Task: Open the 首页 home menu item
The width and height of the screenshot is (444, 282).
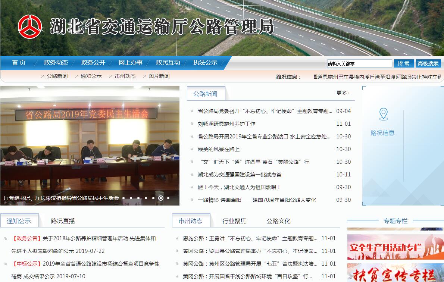Action: pyautogui.click(x=19, y=63)
